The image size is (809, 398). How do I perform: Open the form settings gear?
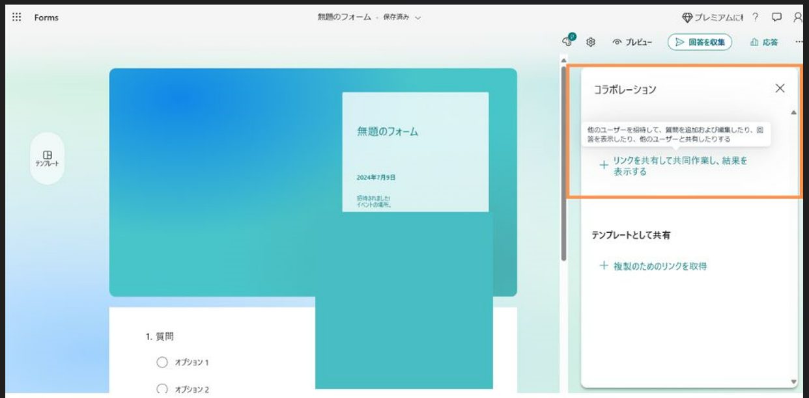click(590, 42)
